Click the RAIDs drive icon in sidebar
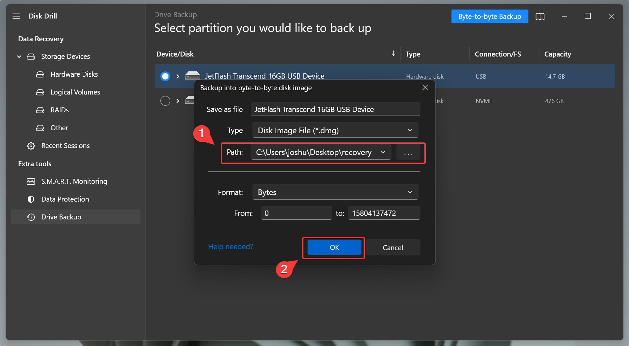 tap(40, 110)
